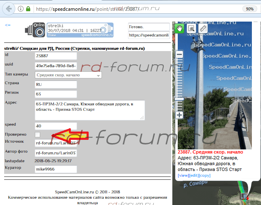Click the speed input field
261x205 pixels.
click(x=56, y=126)
